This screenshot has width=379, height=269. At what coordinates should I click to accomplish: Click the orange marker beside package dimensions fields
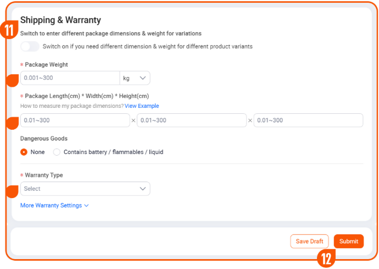coord(12,122)
